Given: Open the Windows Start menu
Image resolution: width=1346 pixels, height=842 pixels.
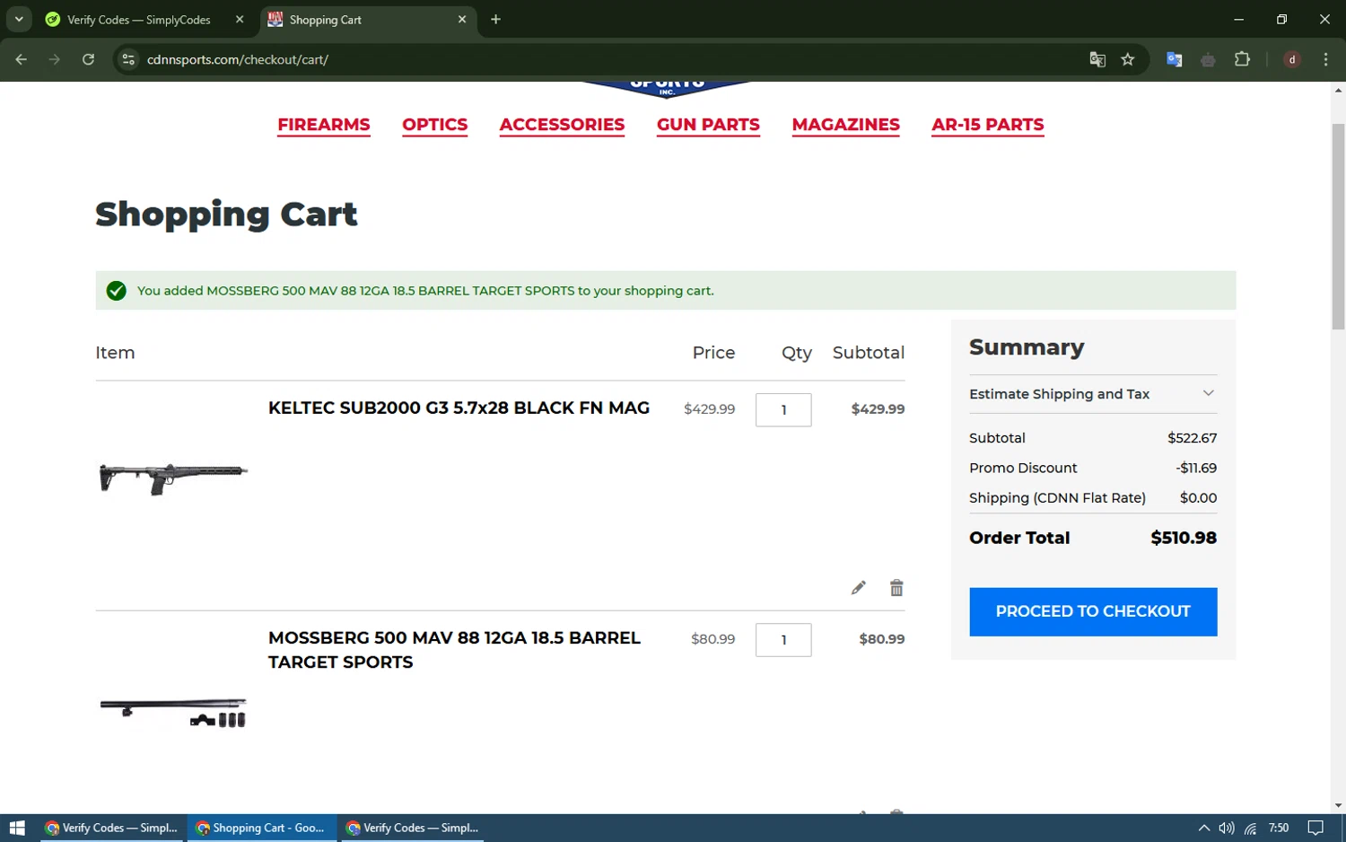Looking at the screenshot, I should click(x=17, y=828).
